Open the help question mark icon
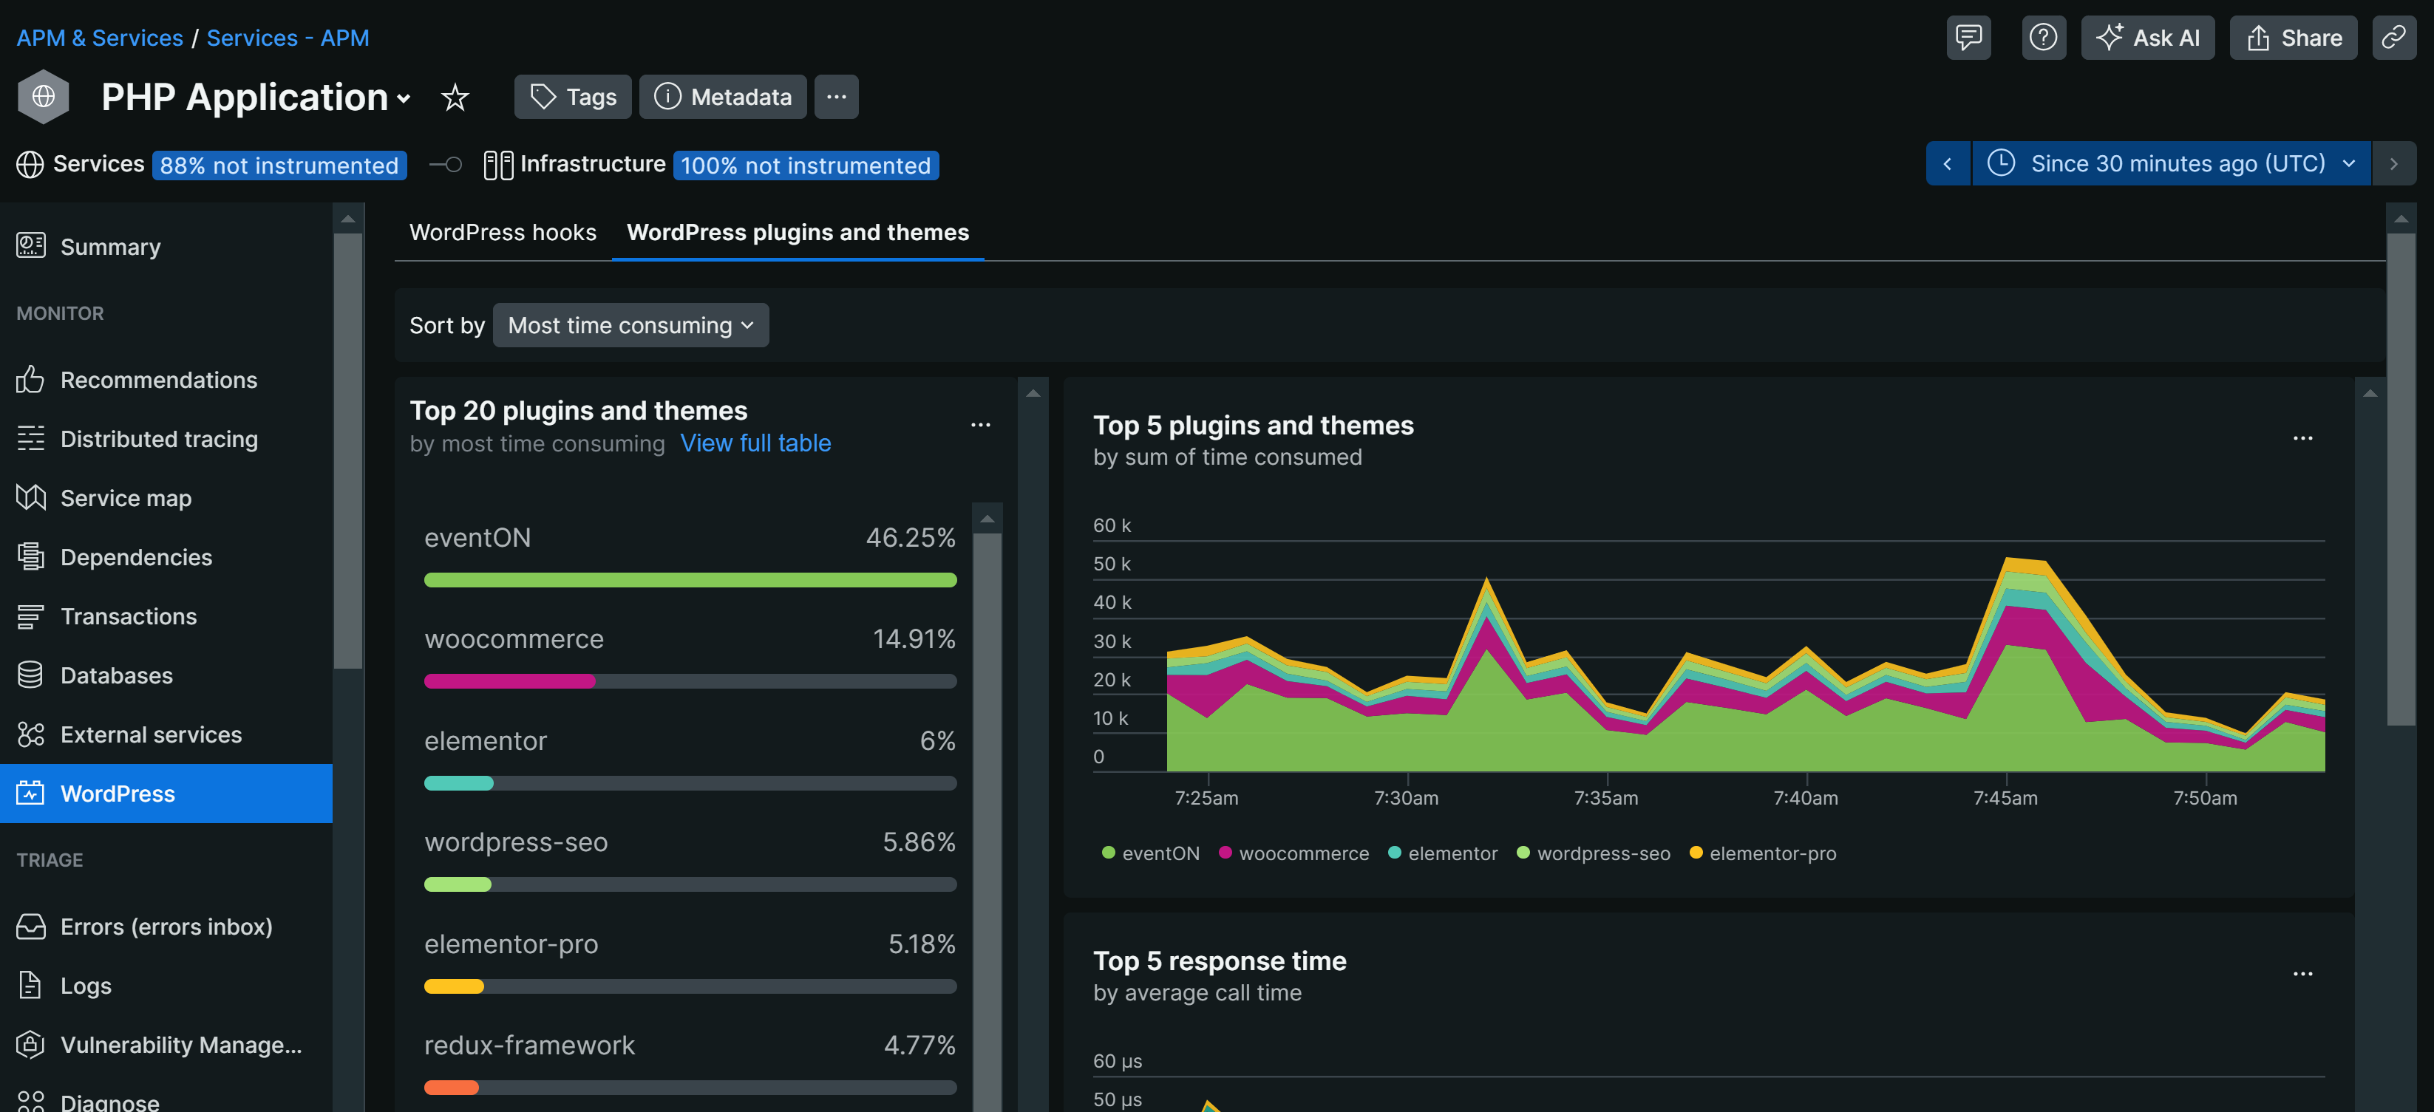 (2043, 38)
